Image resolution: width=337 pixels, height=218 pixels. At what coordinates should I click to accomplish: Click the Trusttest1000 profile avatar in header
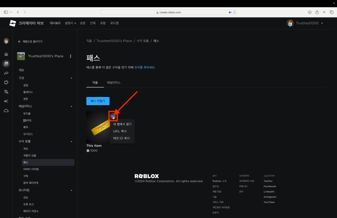(290, 23)
